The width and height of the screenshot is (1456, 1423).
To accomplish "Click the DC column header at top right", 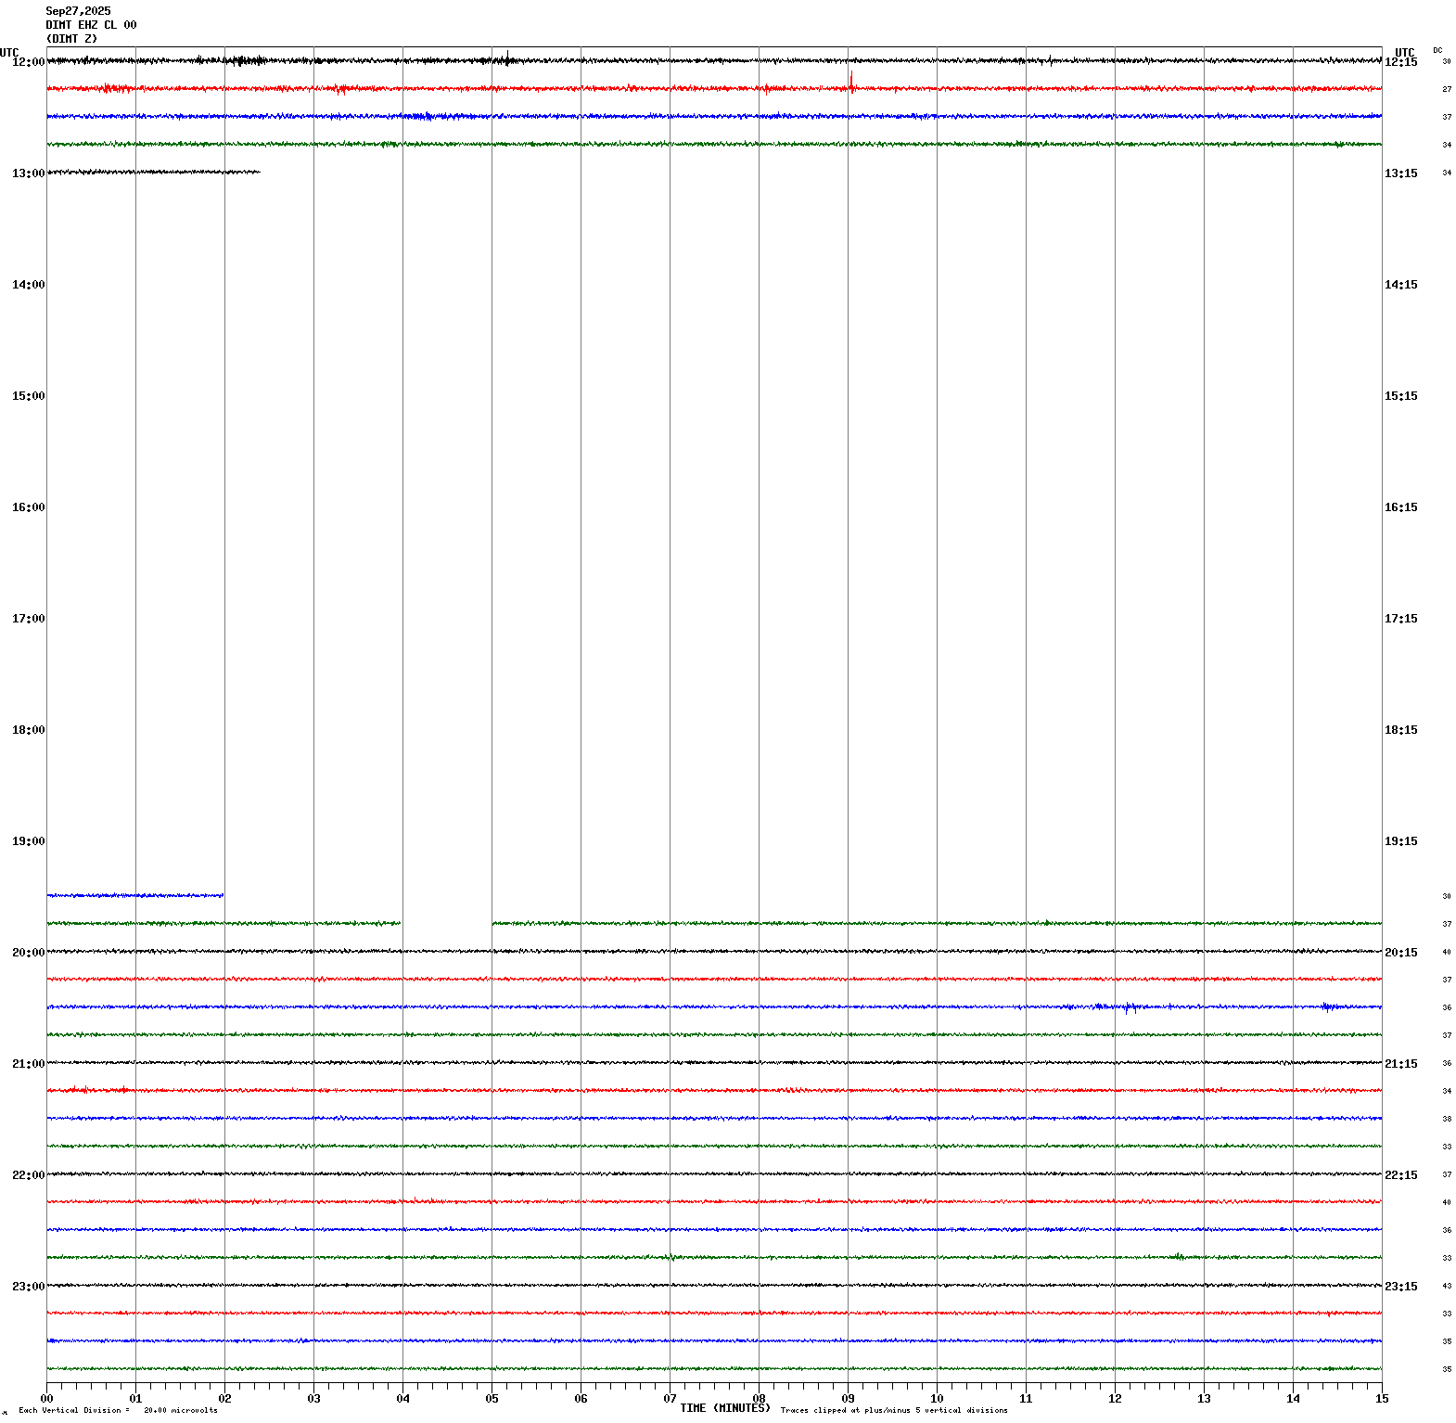I will point(1437,50).
